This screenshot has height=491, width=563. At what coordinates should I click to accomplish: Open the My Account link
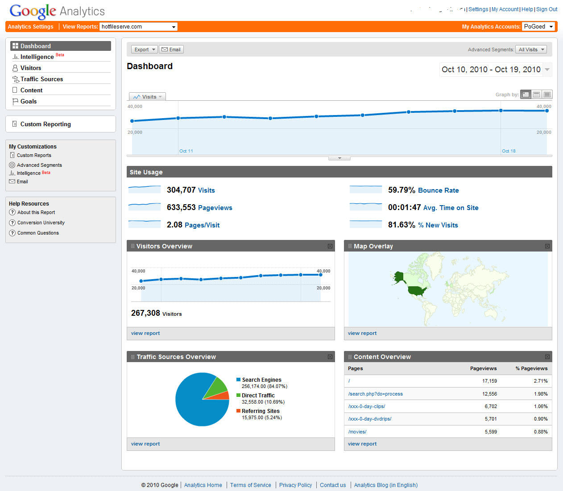click(x=505, y=9)
